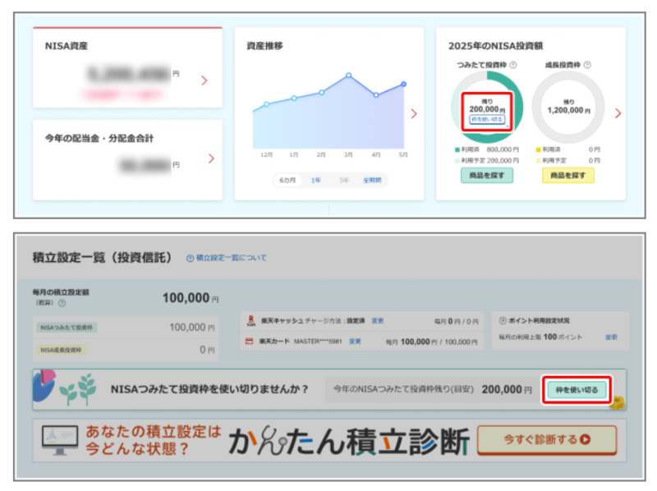The image size is (657, 491).
Task: Switch chart period to 全期間
Action: (372, 181)
